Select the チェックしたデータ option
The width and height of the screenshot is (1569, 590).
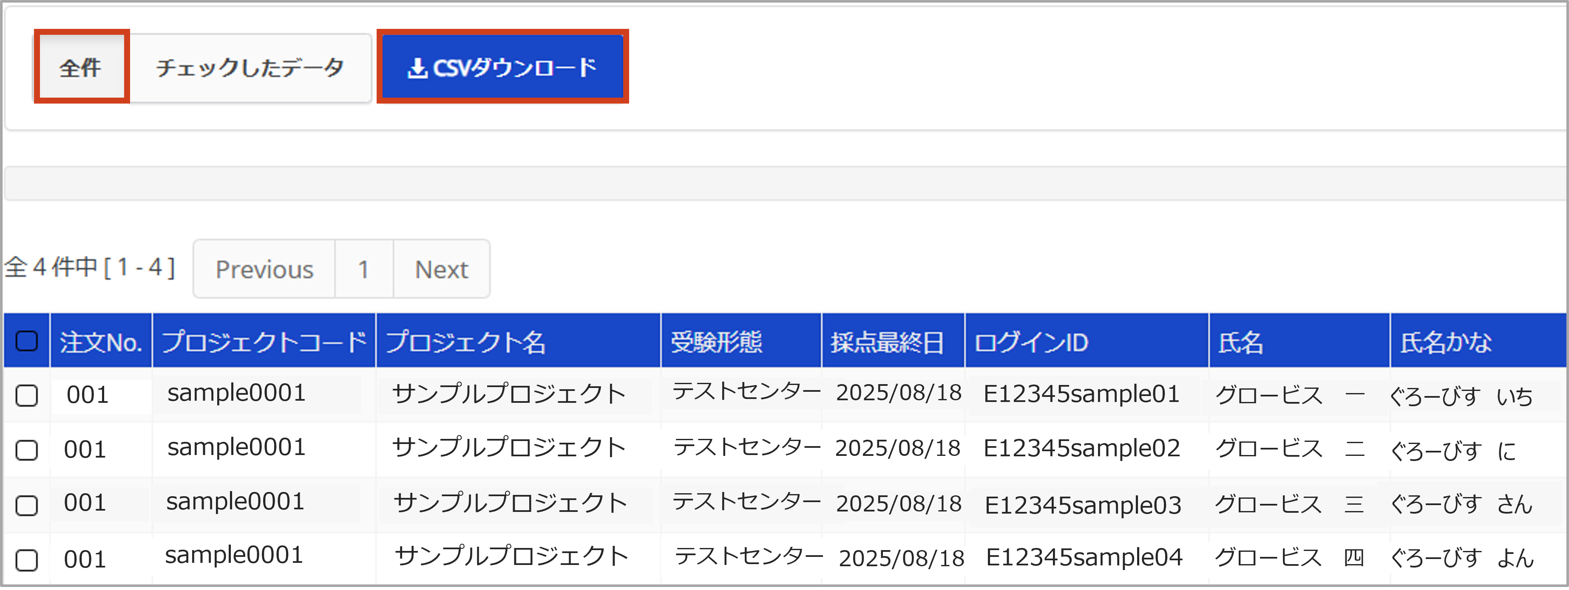pos(250,67)
